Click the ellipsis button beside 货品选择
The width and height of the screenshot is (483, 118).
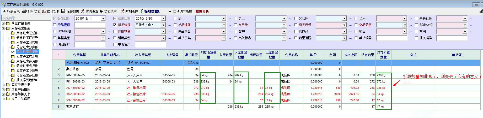coord(169,25)
